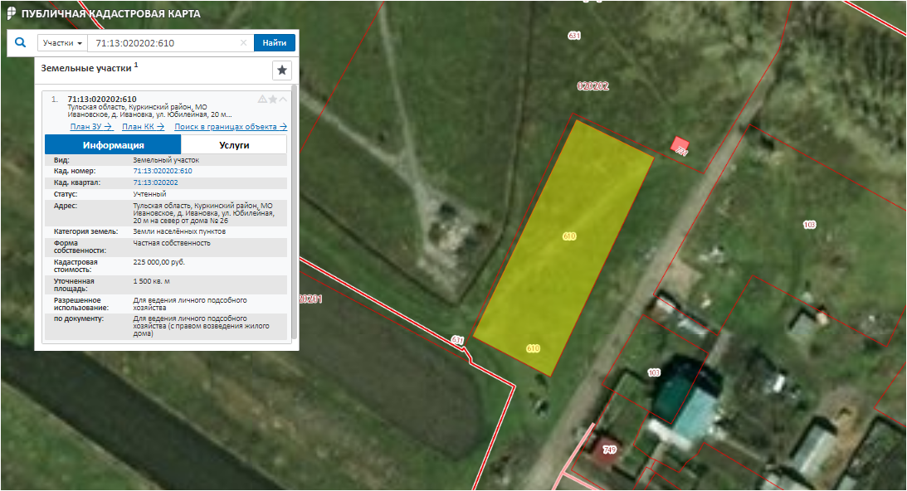Collapse the result card with chevron

[283, 100]
